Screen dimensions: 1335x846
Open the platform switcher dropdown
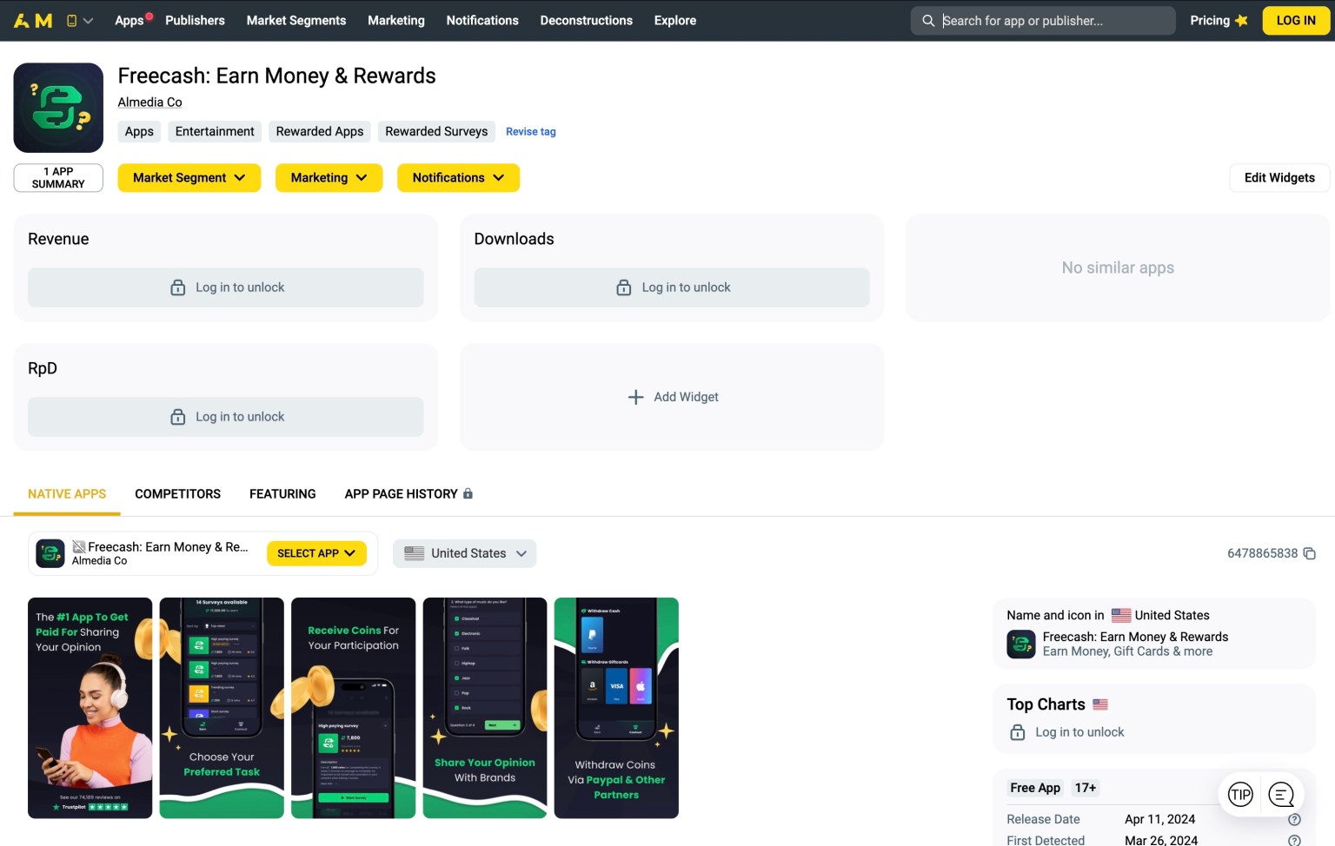pos(79,21)
